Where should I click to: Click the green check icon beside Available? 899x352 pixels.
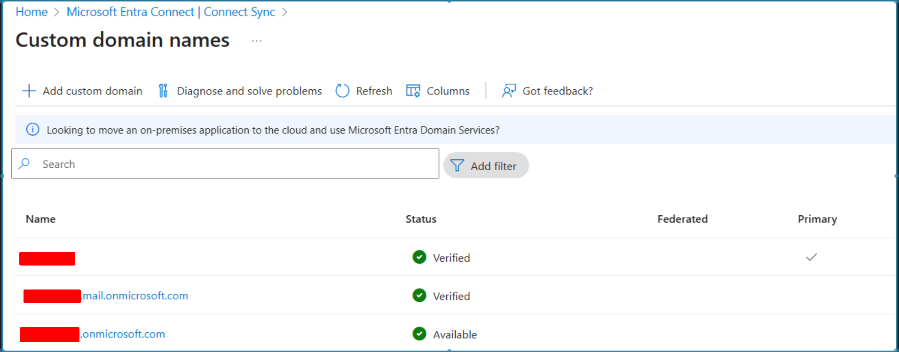419,334
